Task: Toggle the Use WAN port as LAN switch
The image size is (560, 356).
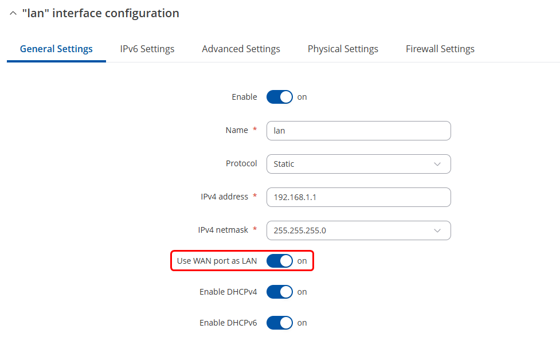Action: (280, 261)
